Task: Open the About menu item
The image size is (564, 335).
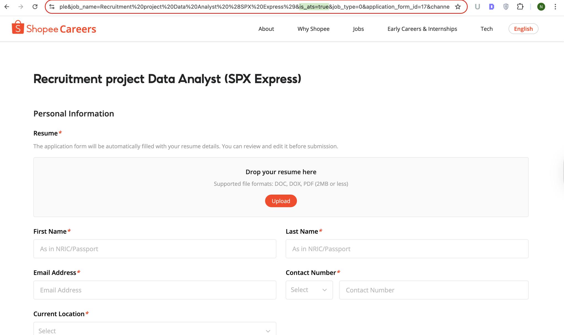Action: pyautogui.click(x=266, y=29)
